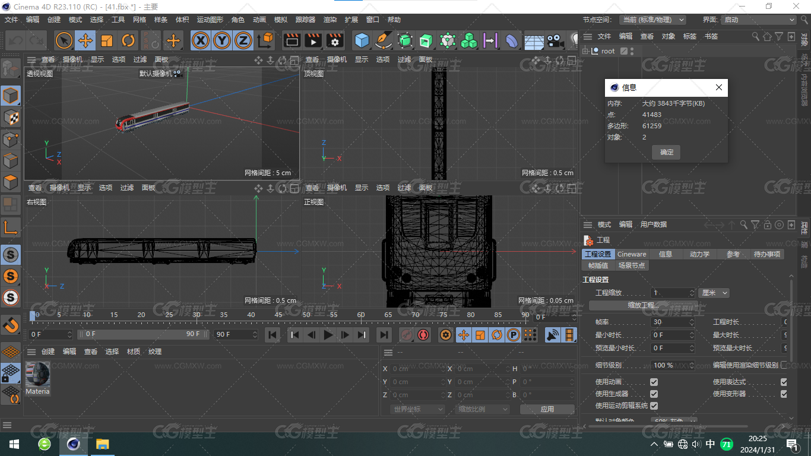
Task: Open perspective viewport Cameras menu
Action: pos(72,59)
